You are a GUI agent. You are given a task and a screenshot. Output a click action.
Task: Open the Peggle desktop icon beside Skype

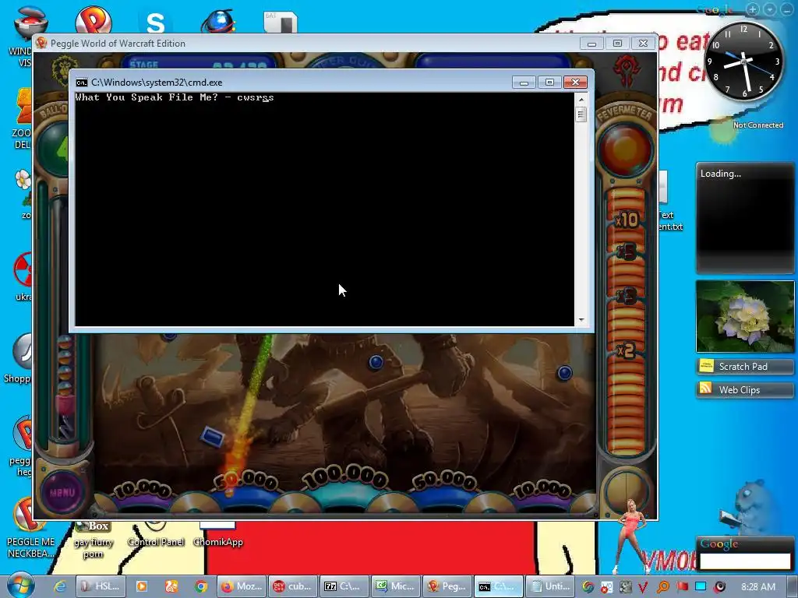click(94, 20)
